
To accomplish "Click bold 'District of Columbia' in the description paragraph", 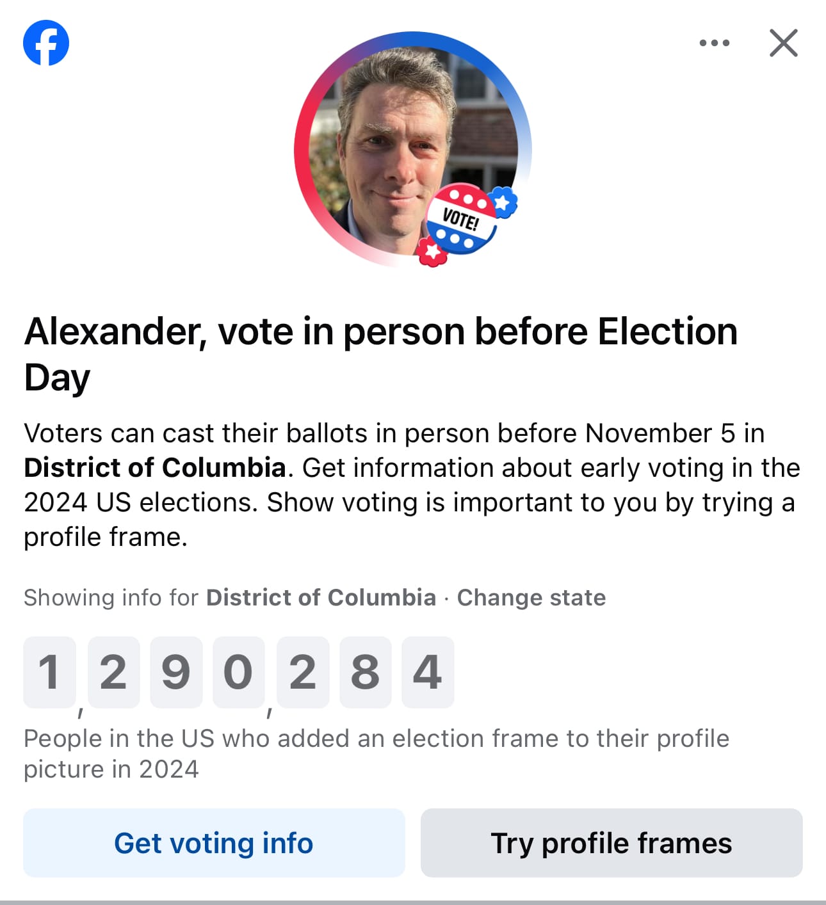I will click(155, 468).
